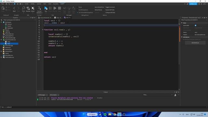Click the Output Filter field
The height and width of the screenshot is (117, 208).
[158, 95]
